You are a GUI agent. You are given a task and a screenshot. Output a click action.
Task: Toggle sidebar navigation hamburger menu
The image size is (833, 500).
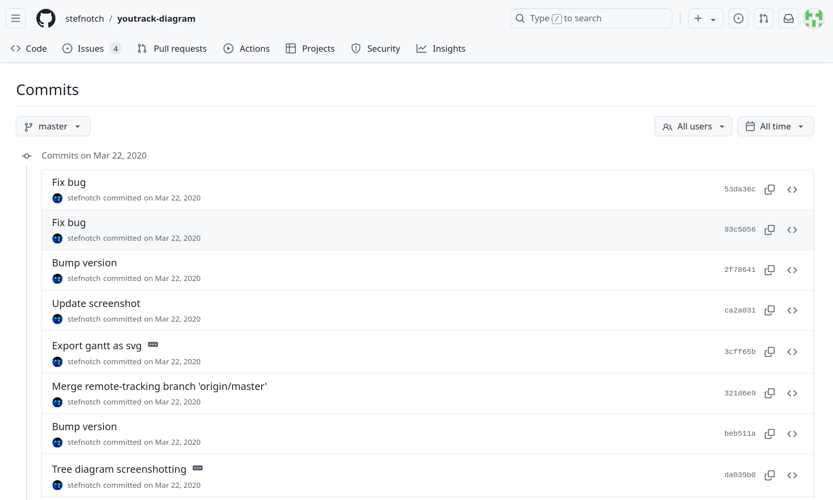(x=15, y=19)
